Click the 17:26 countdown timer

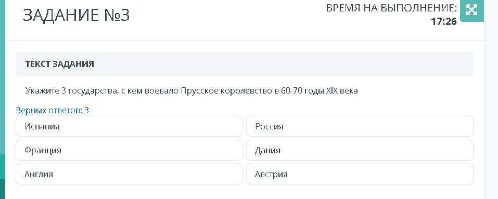click(x=444, y=21)
